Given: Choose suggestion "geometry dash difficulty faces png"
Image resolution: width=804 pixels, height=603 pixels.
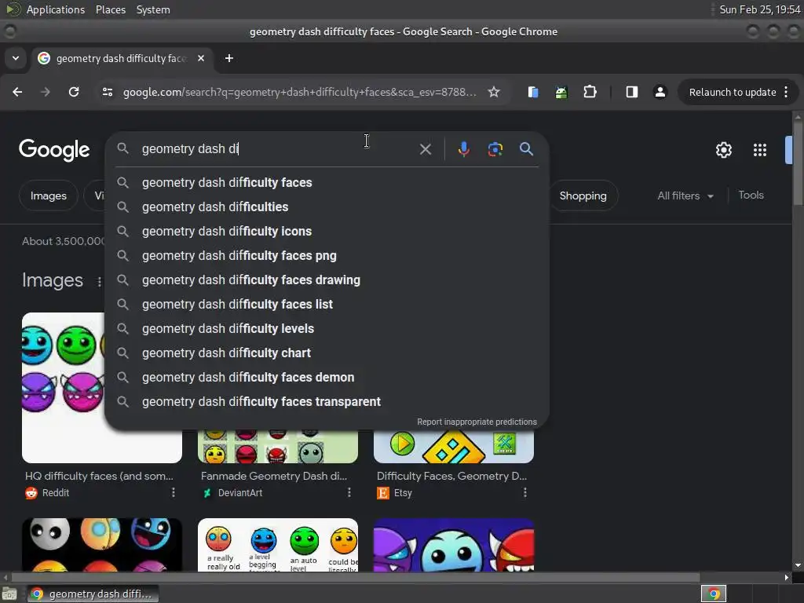Looking at the screenshot, I should click(327, 255).
